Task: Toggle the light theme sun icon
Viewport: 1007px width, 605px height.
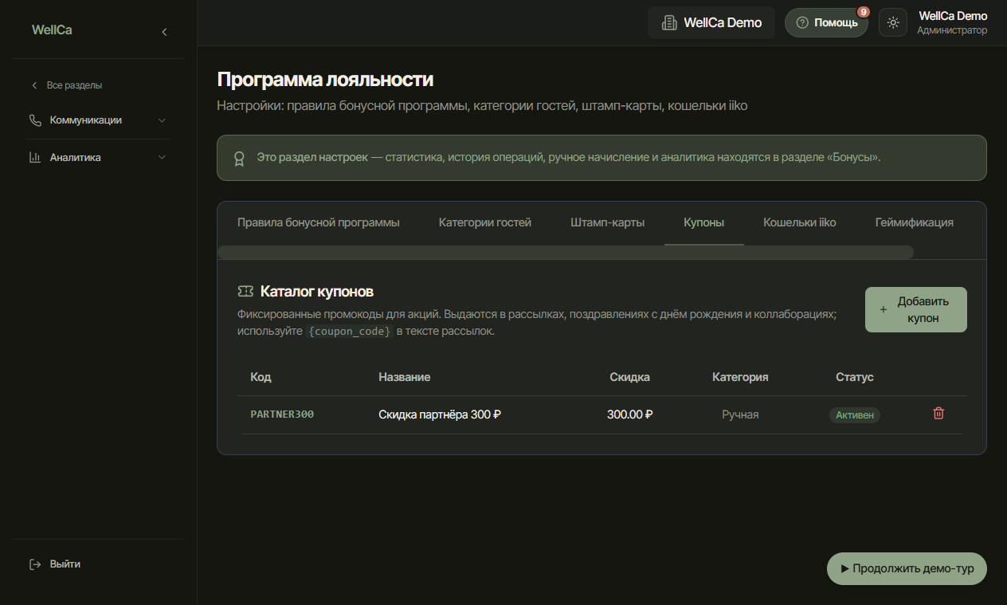Action: 893,23
